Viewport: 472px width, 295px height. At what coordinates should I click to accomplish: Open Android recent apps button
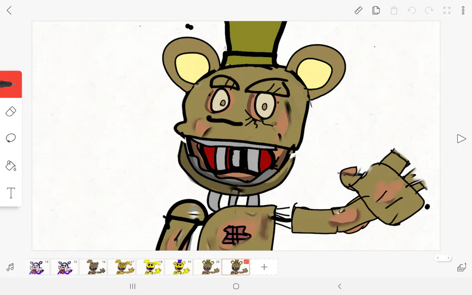pos(133,286)
